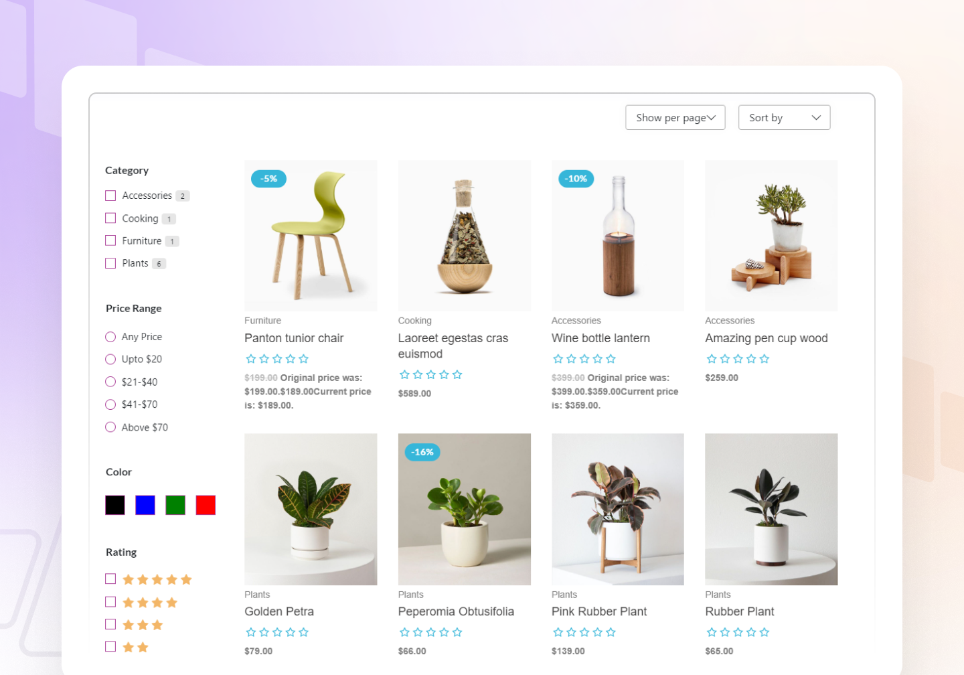Tick the Plants category checkbox

pyautogui.click(x=110, y=263)
